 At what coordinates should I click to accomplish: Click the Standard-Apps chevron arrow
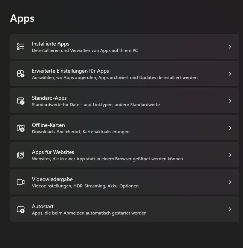pos(229,101)
